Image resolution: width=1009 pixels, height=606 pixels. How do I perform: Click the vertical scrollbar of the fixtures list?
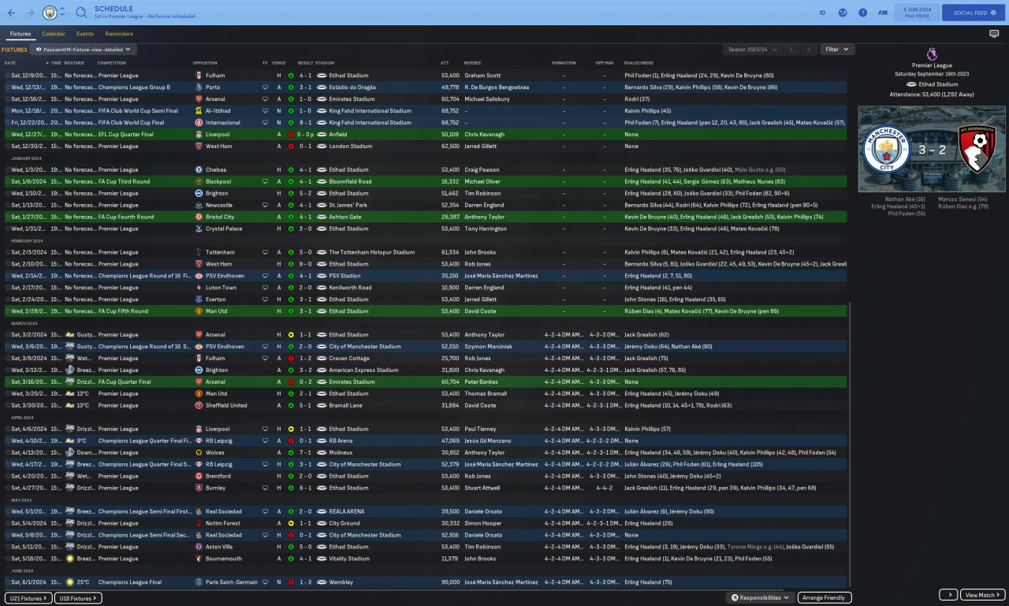[x=851, y=444]
